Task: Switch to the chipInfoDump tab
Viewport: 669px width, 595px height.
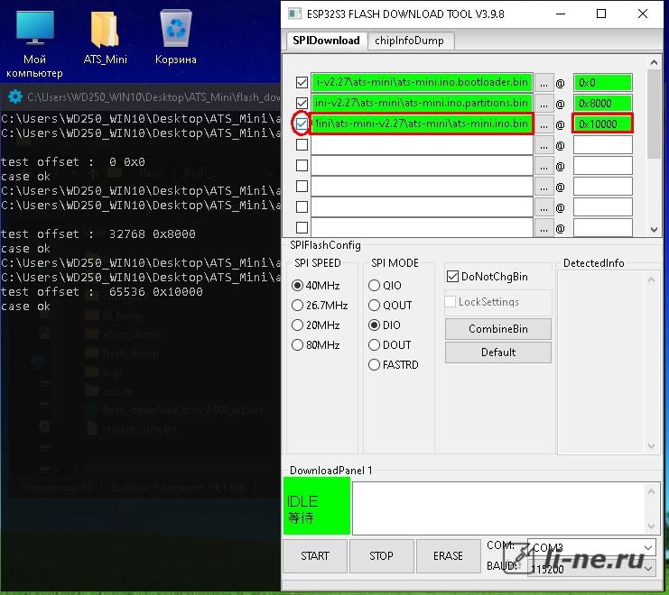Action: point(409,41)
